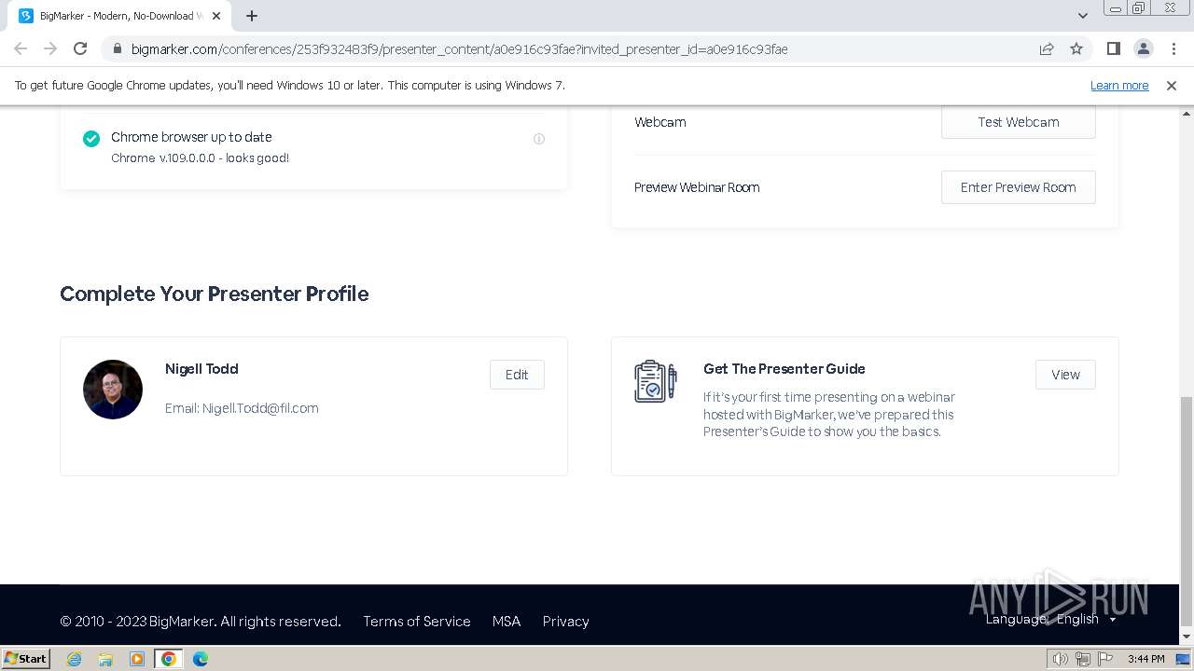This screenshot has height=671, width=1194.
Task: Click the scrollbar down arrow
Action: [x=1187, y=638]
